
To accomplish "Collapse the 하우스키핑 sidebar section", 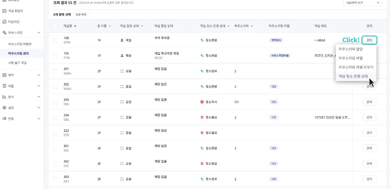I will click(x=39, y=32).
